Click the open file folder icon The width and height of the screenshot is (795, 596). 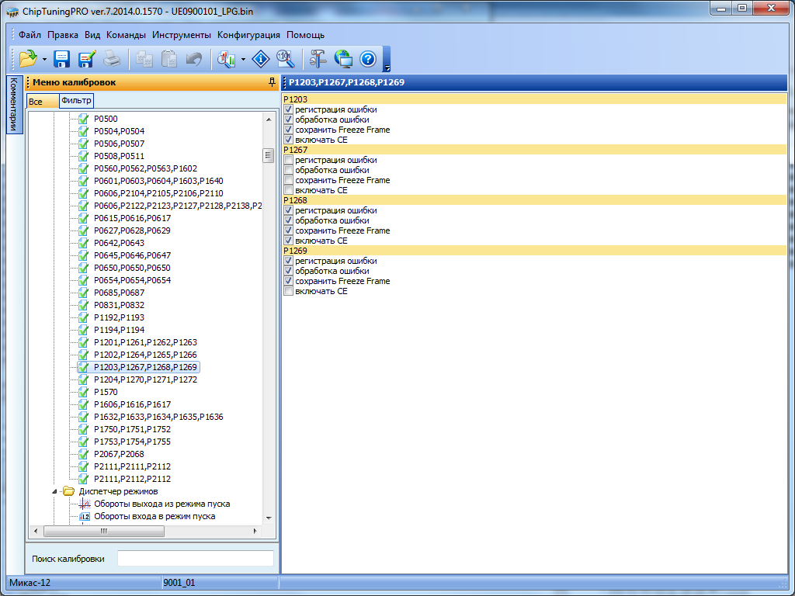[28, 58]
